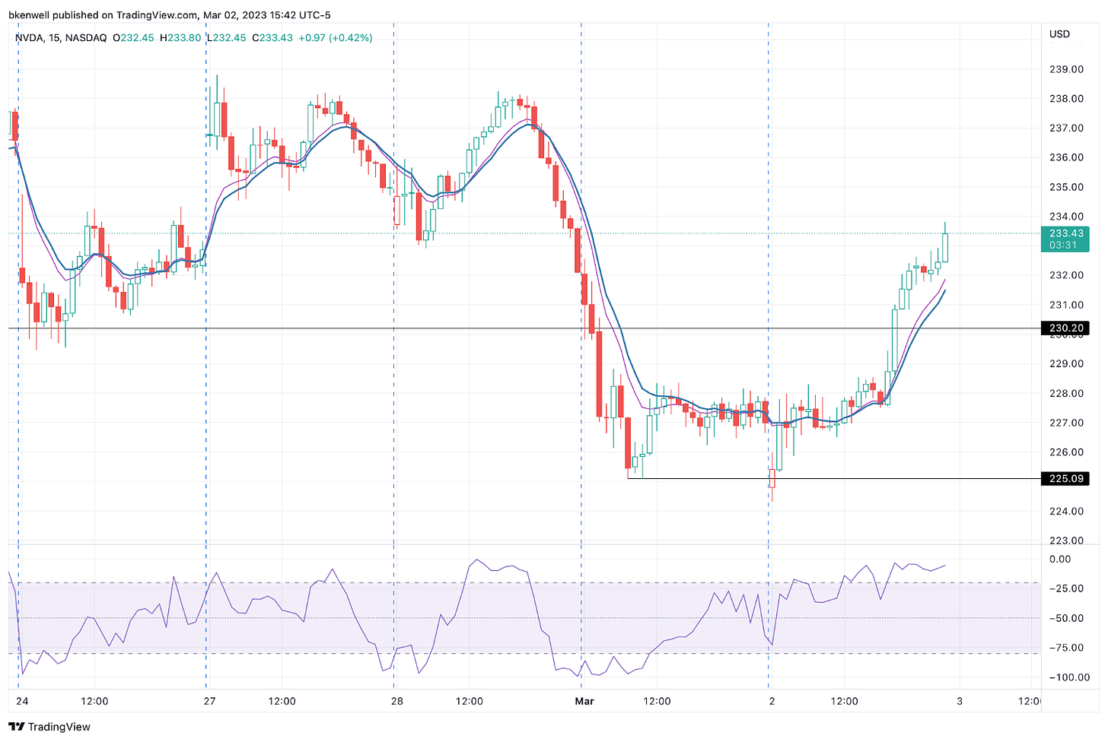Click the date label 2 on time axis
Screen dimensions: 1108x742
click(772, 701)
